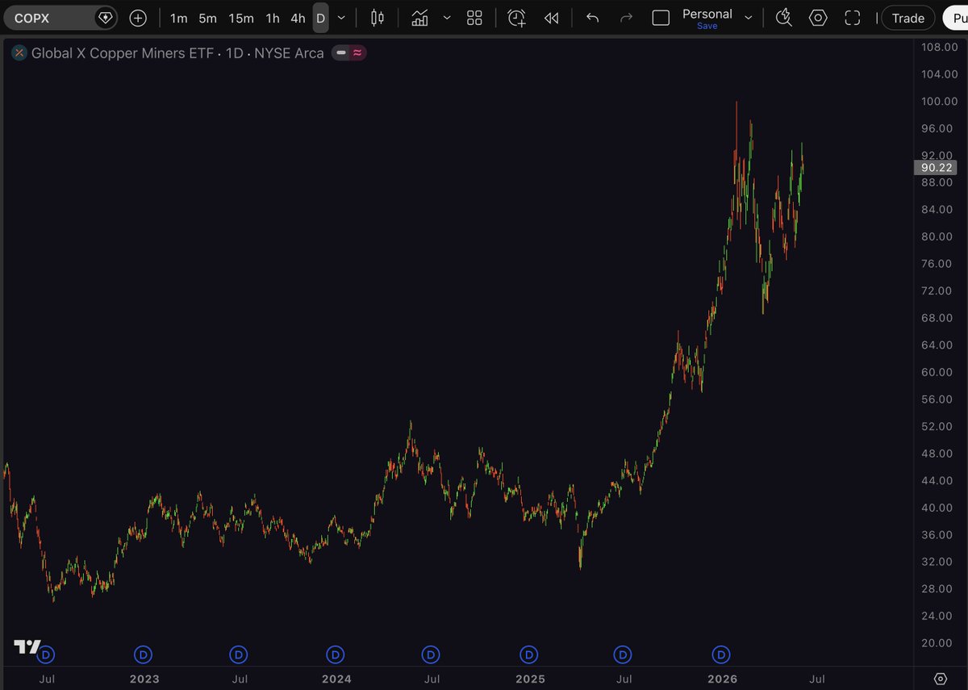Toggle fullscreen mode icon
The image size is (968, 690).
pos(853,18)
